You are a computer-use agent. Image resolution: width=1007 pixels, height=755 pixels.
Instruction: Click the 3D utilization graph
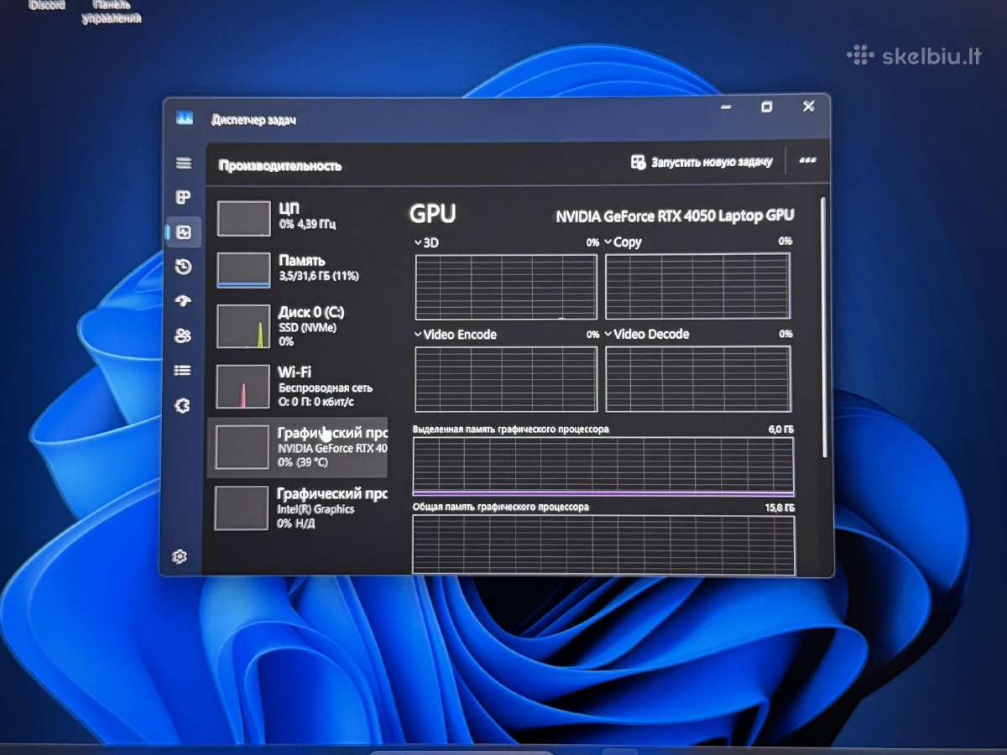[x=506, y=287]
